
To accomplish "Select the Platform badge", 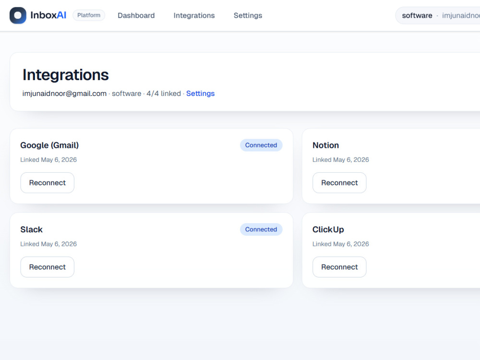I will (x=89, y=15).
